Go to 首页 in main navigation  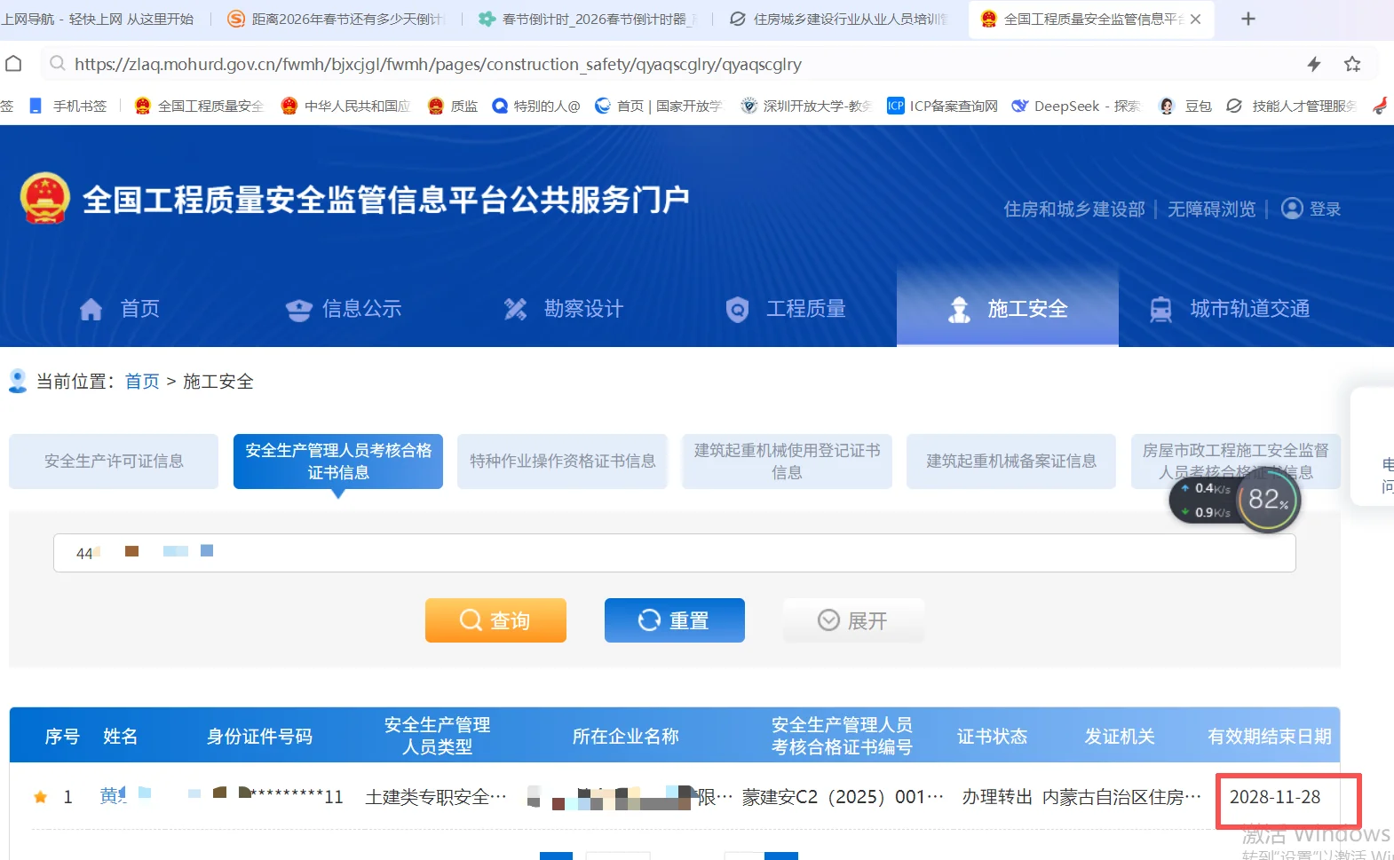(120, 309)
